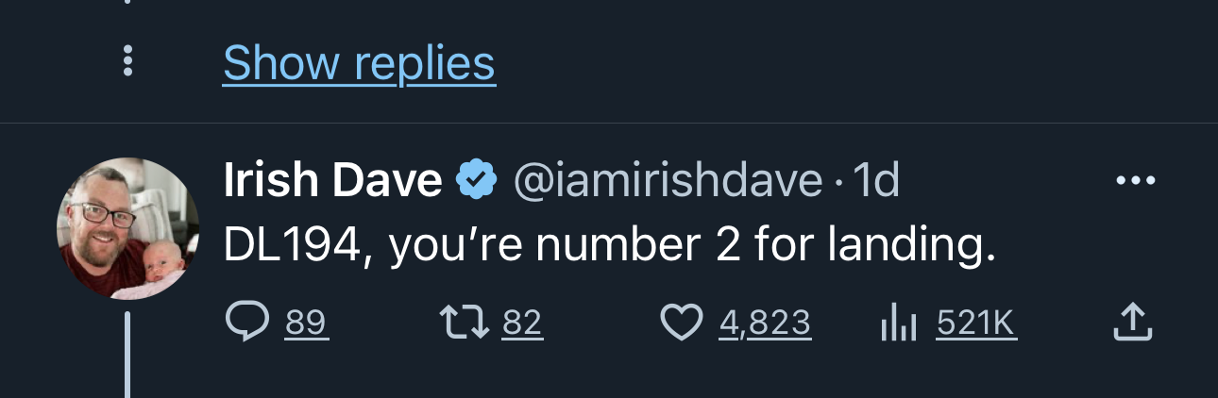Click the 82 retweets count
Viewport: 1218px width, 398px height.
click(x=522, y=323)
